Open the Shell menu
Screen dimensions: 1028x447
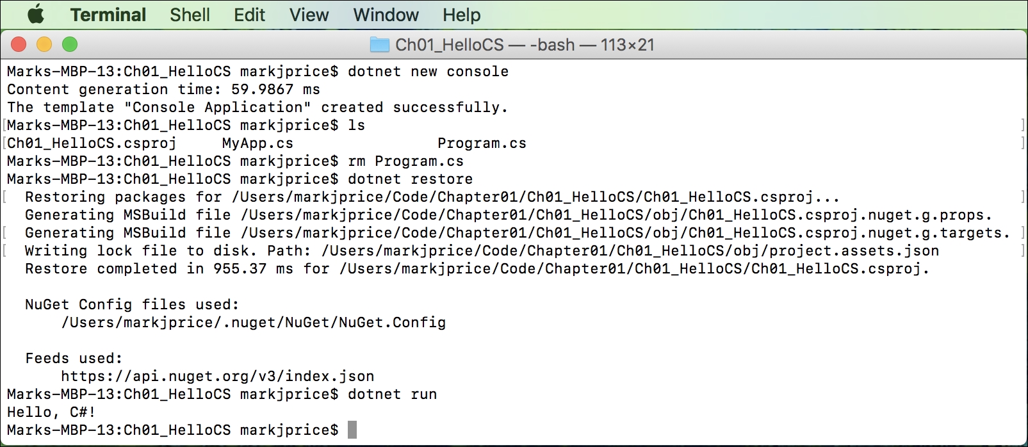coord(190,15)
